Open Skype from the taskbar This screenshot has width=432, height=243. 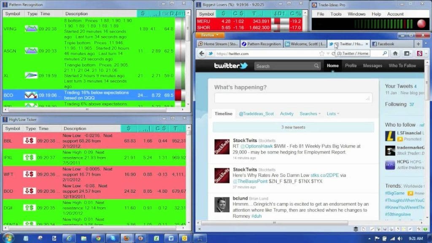112,238
